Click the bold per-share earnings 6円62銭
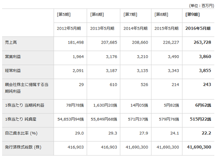The width and height of the screenshot is (217, 157). 203,105
